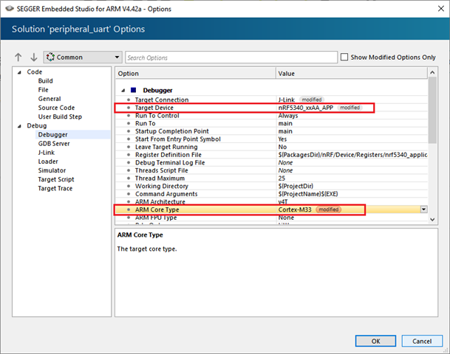Enable Show Modified Options Only checkbox

344,57
